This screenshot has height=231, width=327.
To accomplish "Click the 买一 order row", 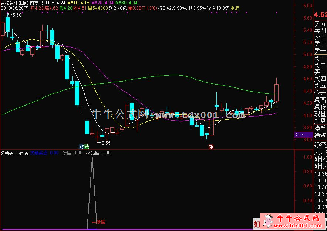I will 320,59.
